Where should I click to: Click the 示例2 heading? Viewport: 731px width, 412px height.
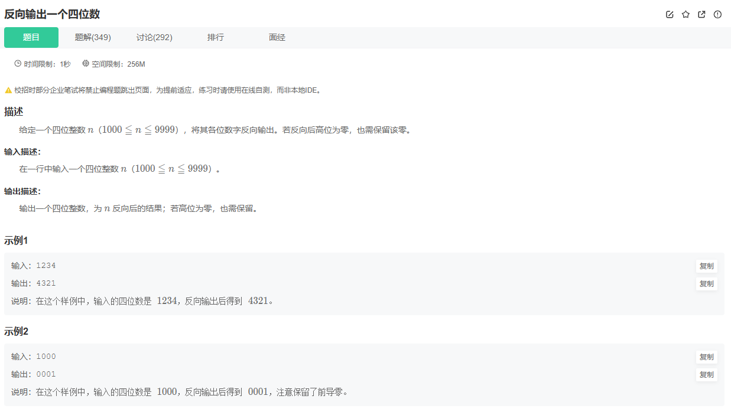16,331
